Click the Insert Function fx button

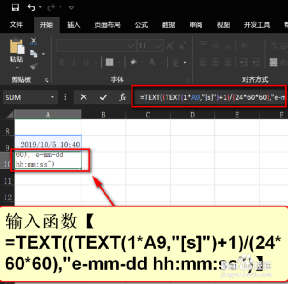click(122, 97)
